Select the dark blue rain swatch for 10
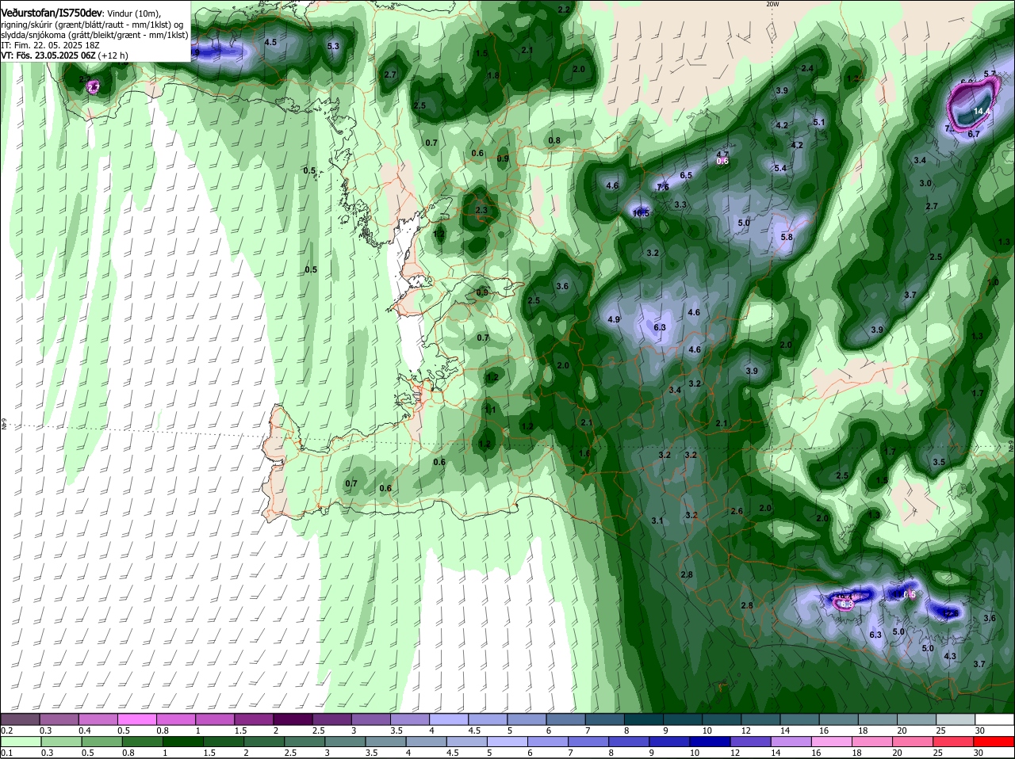 click(x=710, y=742)
